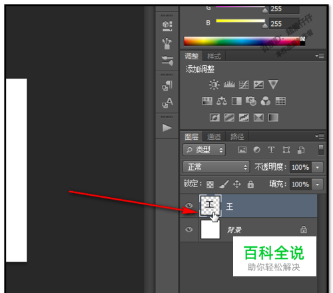Open the Actions panel play icon
Image resolution: width=333 pixels, height=293 pixels.
click(167, 128)
